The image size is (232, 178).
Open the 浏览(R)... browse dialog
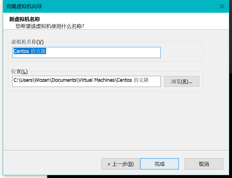point(182,82)
